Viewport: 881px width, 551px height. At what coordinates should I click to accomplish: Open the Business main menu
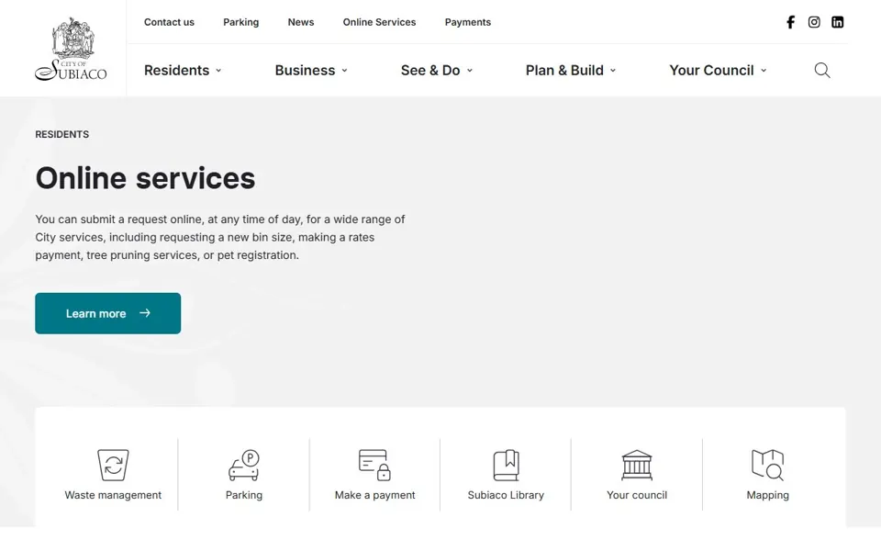[305, 71]
